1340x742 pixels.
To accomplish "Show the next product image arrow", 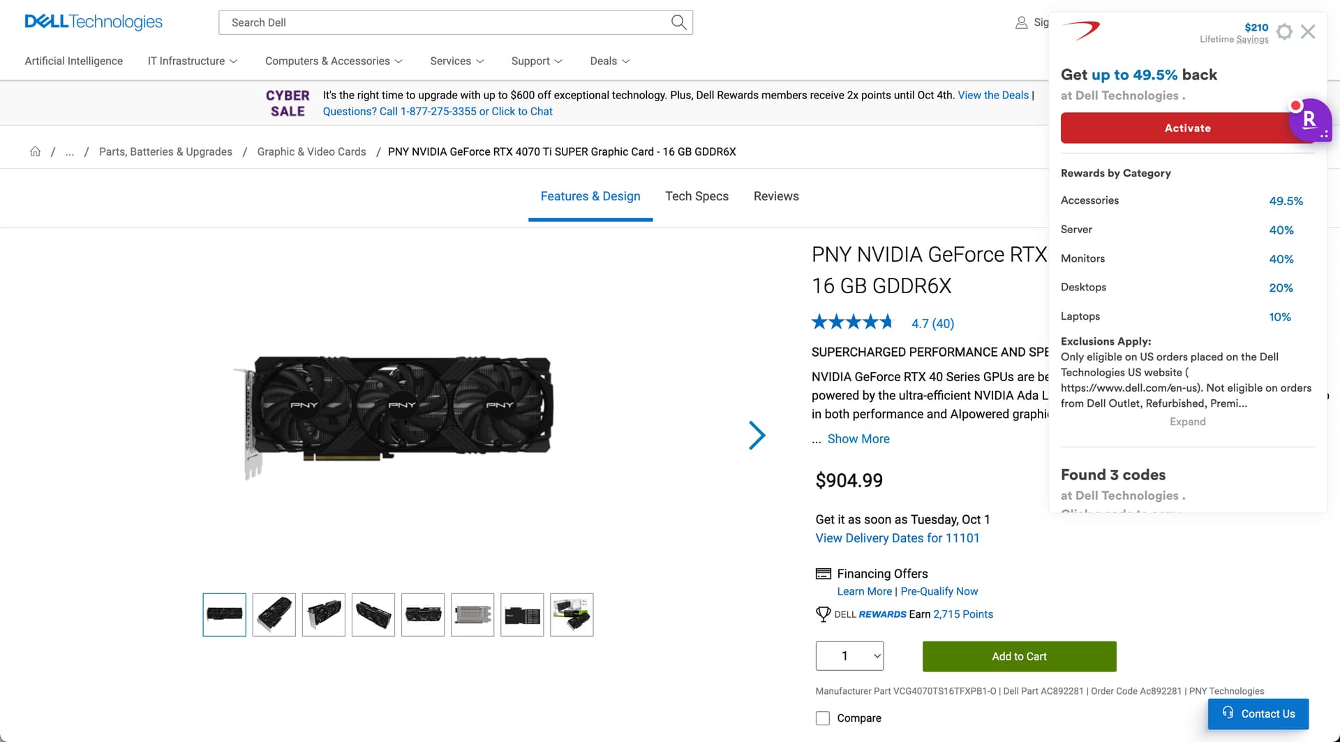I will click(757, 436).
